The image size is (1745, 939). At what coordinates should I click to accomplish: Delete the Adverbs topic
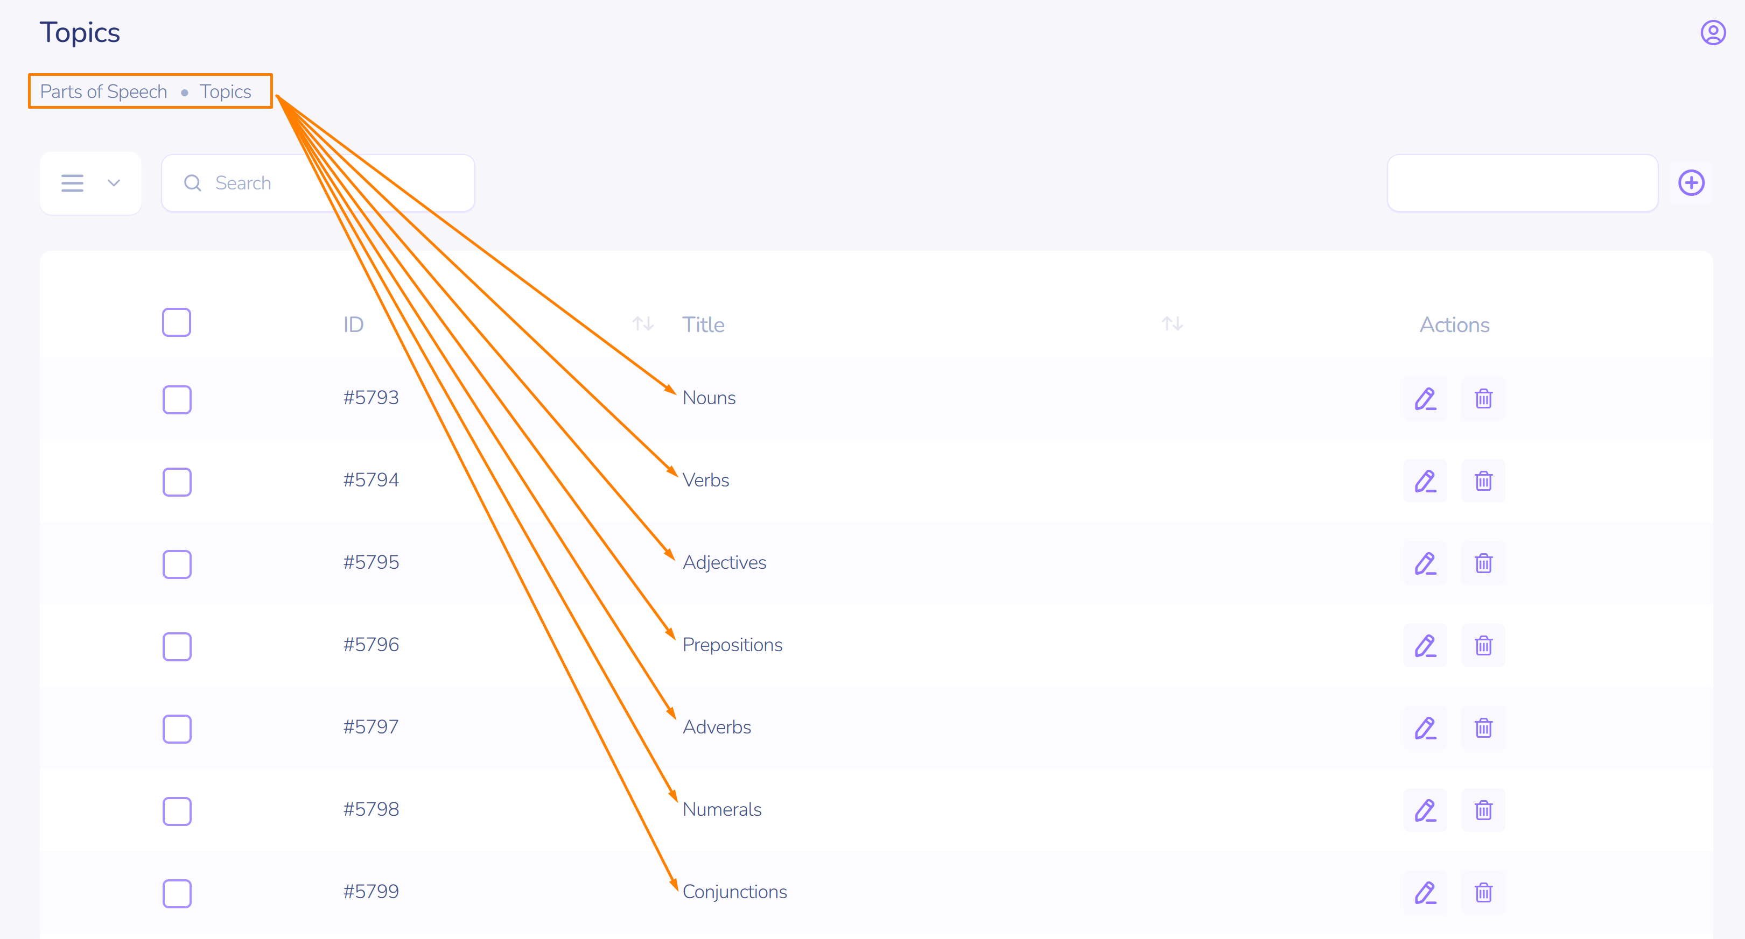pos(1483,728)
